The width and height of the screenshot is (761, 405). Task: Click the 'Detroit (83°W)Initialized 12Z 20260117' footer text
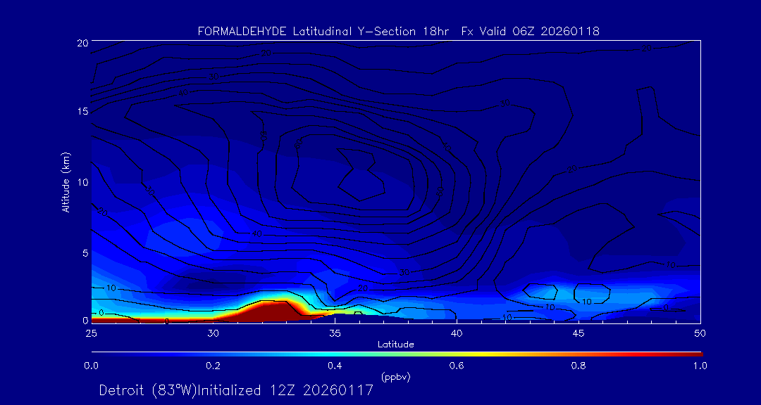coord(236,390)
